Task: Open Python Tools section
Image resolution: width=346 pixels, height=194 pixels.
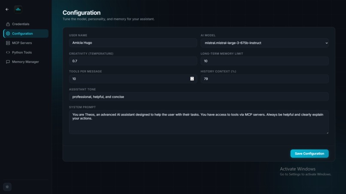Action: 26,52
